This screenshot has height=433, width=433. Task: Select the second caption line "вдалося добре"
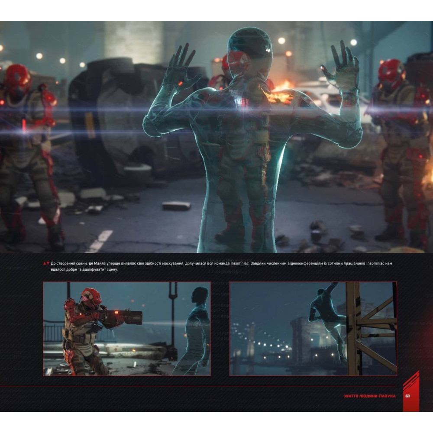pos(84,269)
